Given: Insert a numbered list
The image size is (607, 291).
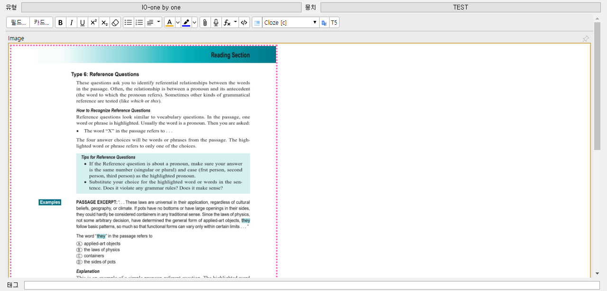Looking at the screenshot, I should tap(139, 22).
